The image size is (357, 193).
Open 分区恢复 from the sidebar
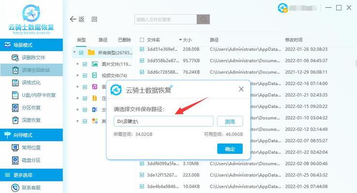(31, 108)
